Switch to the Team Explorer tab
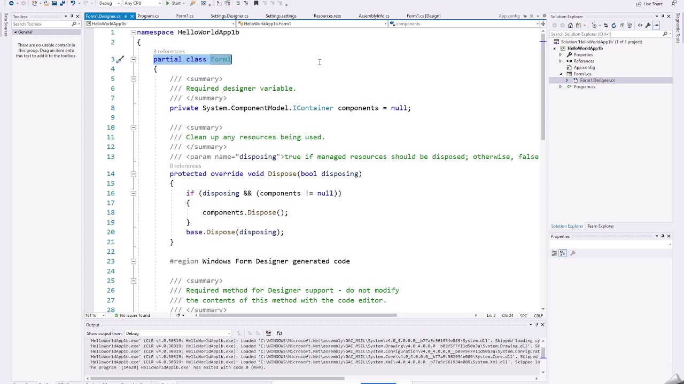Viewport: 684px width, 384px height. [601, 226]
